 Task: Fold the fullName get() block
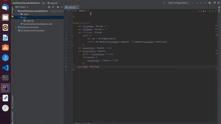coord(72,35)
